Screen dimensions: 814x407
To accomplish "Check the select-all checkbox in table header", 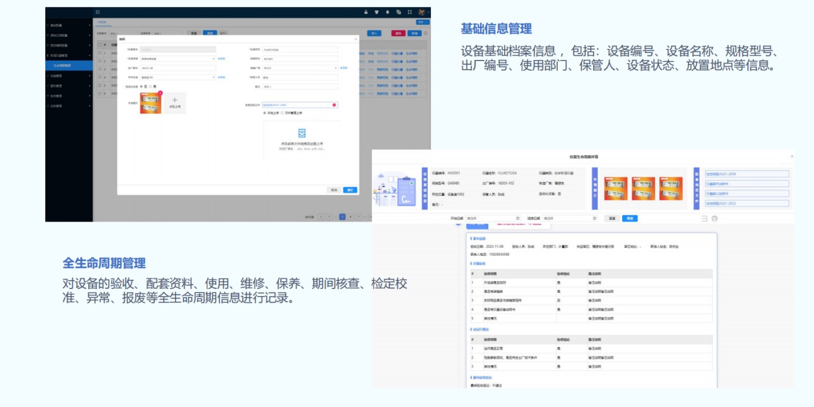I will click(99, 44).
